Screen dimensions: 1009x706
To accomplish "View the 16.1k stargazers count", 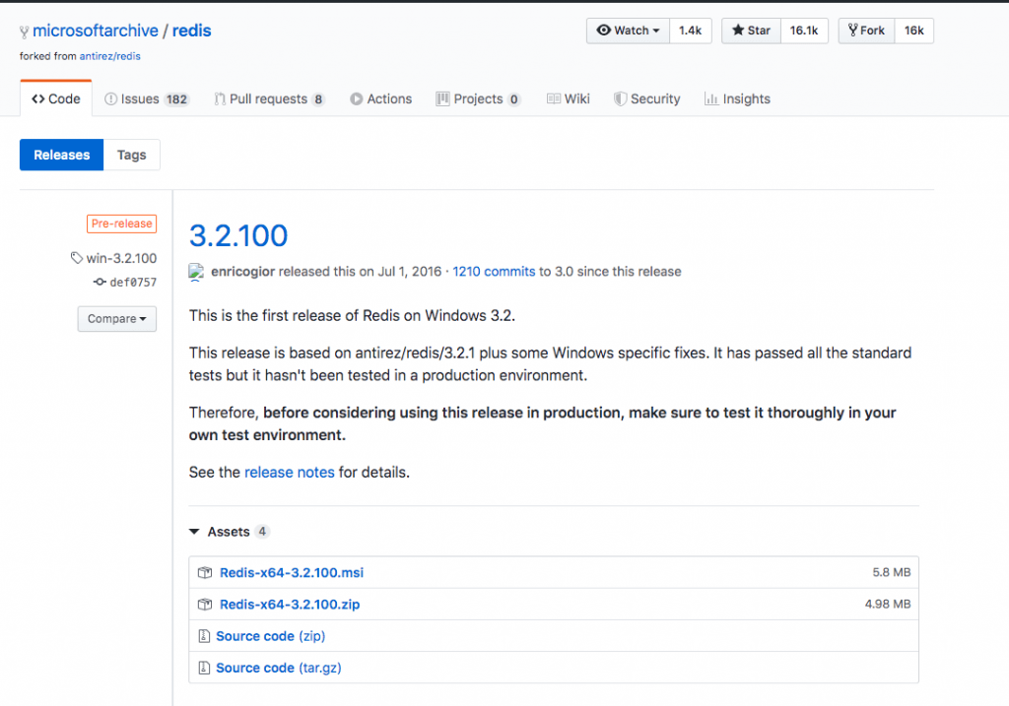I will (x=804, y=31).
